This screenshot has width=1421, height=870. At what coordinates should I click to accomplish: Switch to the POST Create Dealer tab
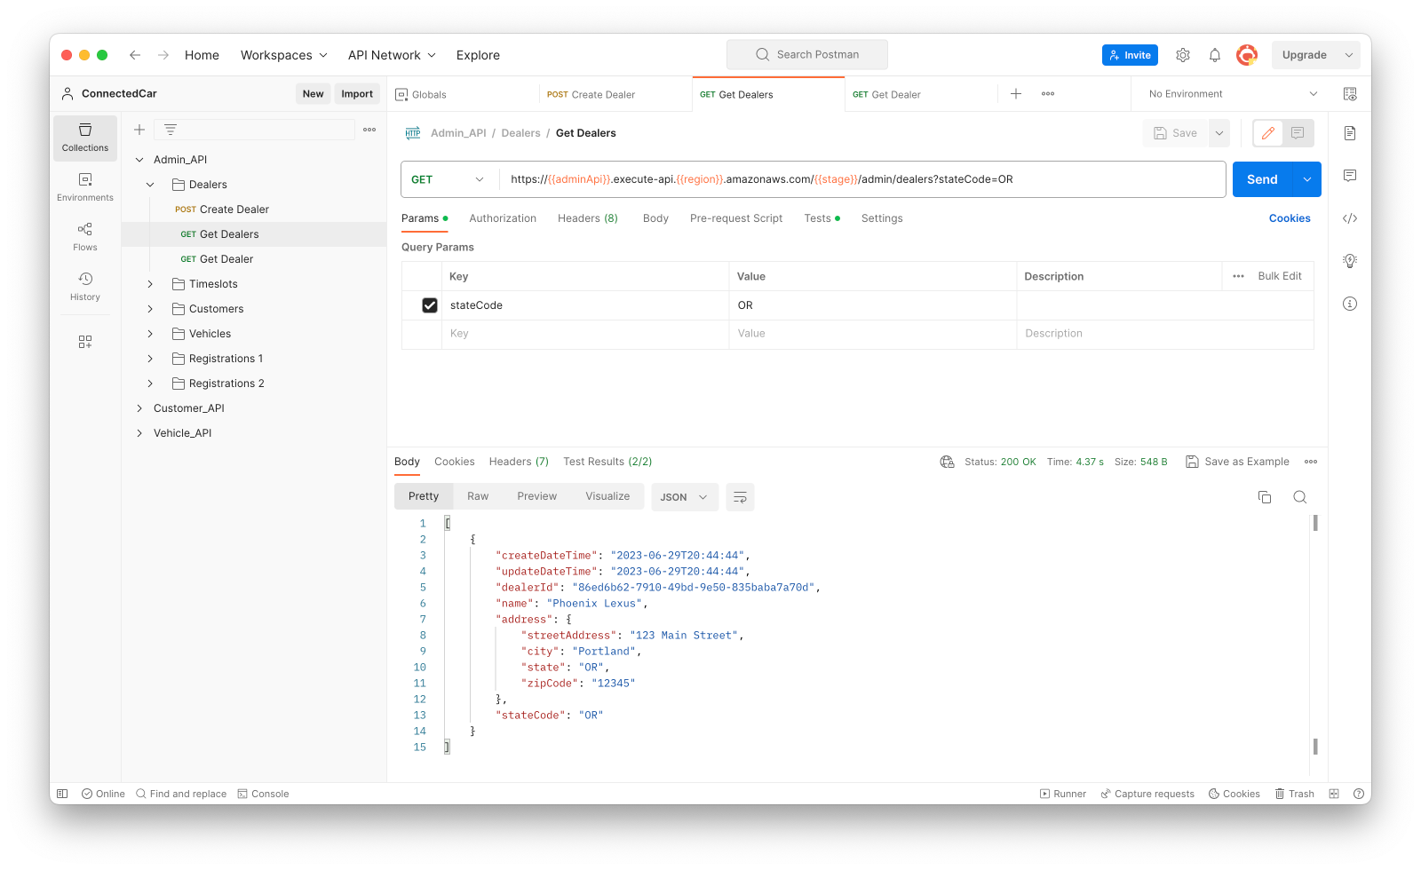pyautogui.click(x=615, y=94)
